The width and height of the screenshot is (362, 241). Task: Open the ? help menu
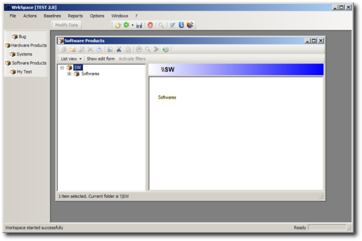point(136,16)
